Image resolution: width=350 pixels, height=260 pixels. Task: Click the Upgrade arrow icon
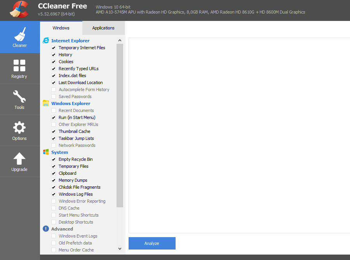click(19, 158)
